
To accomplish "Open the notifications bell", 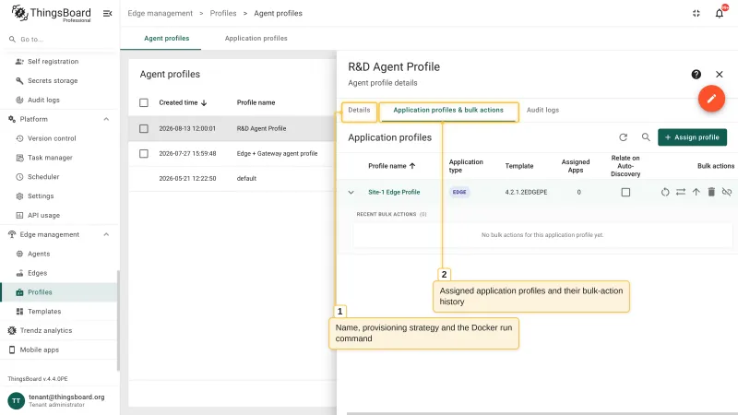I will [720, 13].
